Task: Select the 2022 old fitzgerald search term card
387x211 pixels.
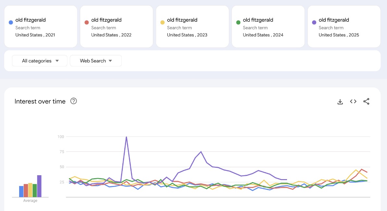Action: (x=116, y=27)
